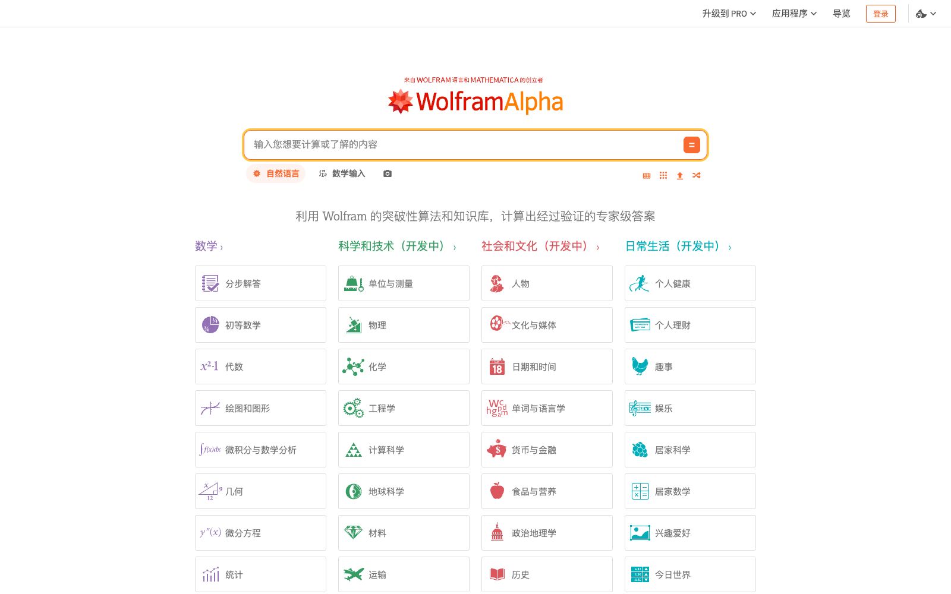Click the 食品与营养 apple icon
Viewport: 951px width, 594px height.
tap(497, 491)
